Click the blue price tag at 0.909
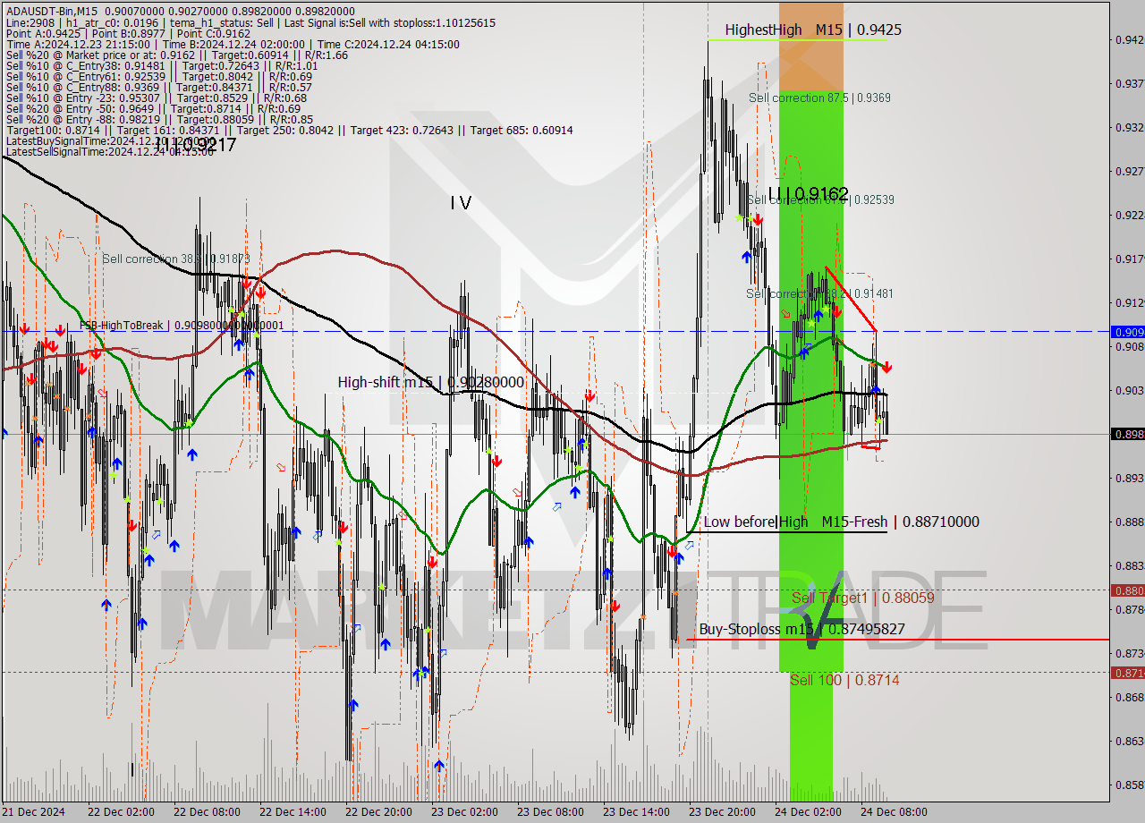 click(1127, 332)
